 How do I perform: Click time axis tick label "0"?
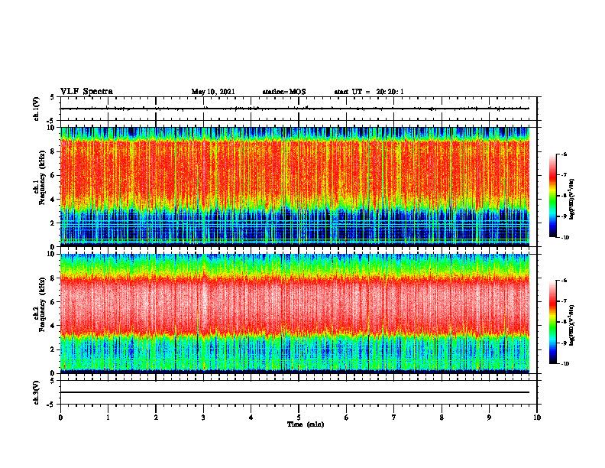[60, 418]
